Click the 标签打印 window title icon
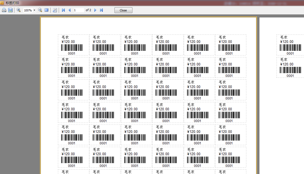The image size is (304, 174). pos(2,3)
